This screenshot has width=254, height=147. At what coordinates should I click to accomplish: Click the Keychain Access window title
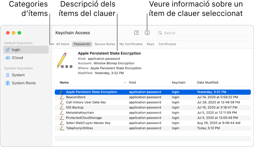pos(73,33)
